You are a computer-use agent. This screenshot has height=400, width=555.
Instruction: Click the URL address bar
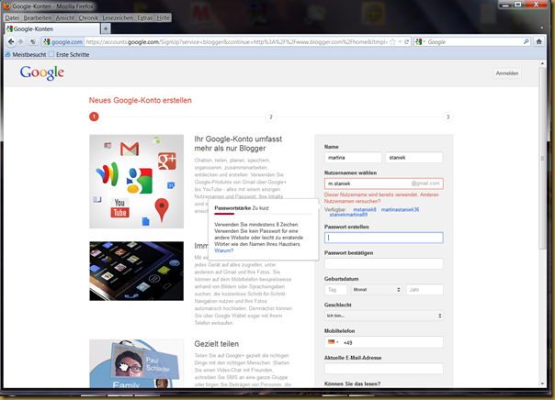tap(236, 41)
